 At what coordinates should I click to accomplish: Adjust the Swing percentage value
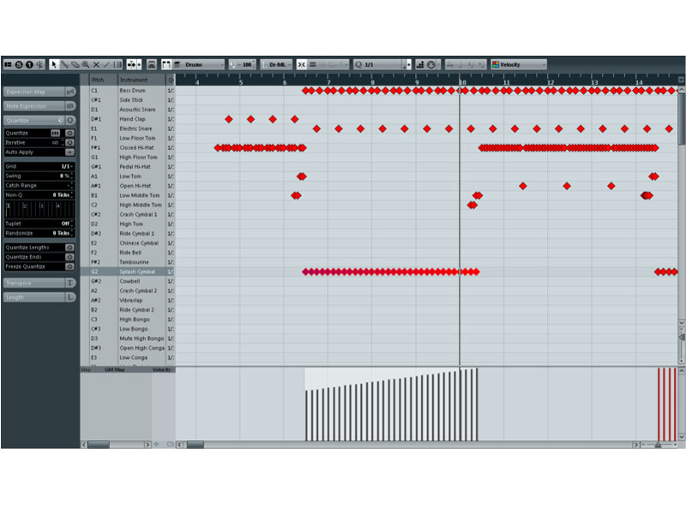pyautogui.click(x=63, y=176)
